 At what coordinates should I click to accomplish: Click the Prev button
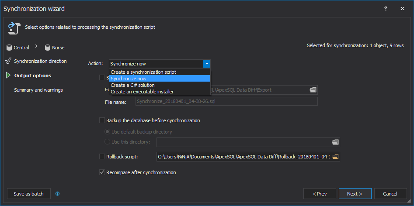coord(320,194)
